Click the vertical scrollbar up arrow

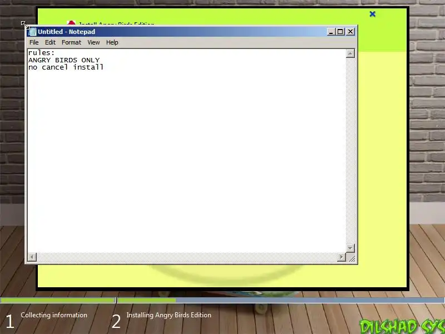click(350, 53)
